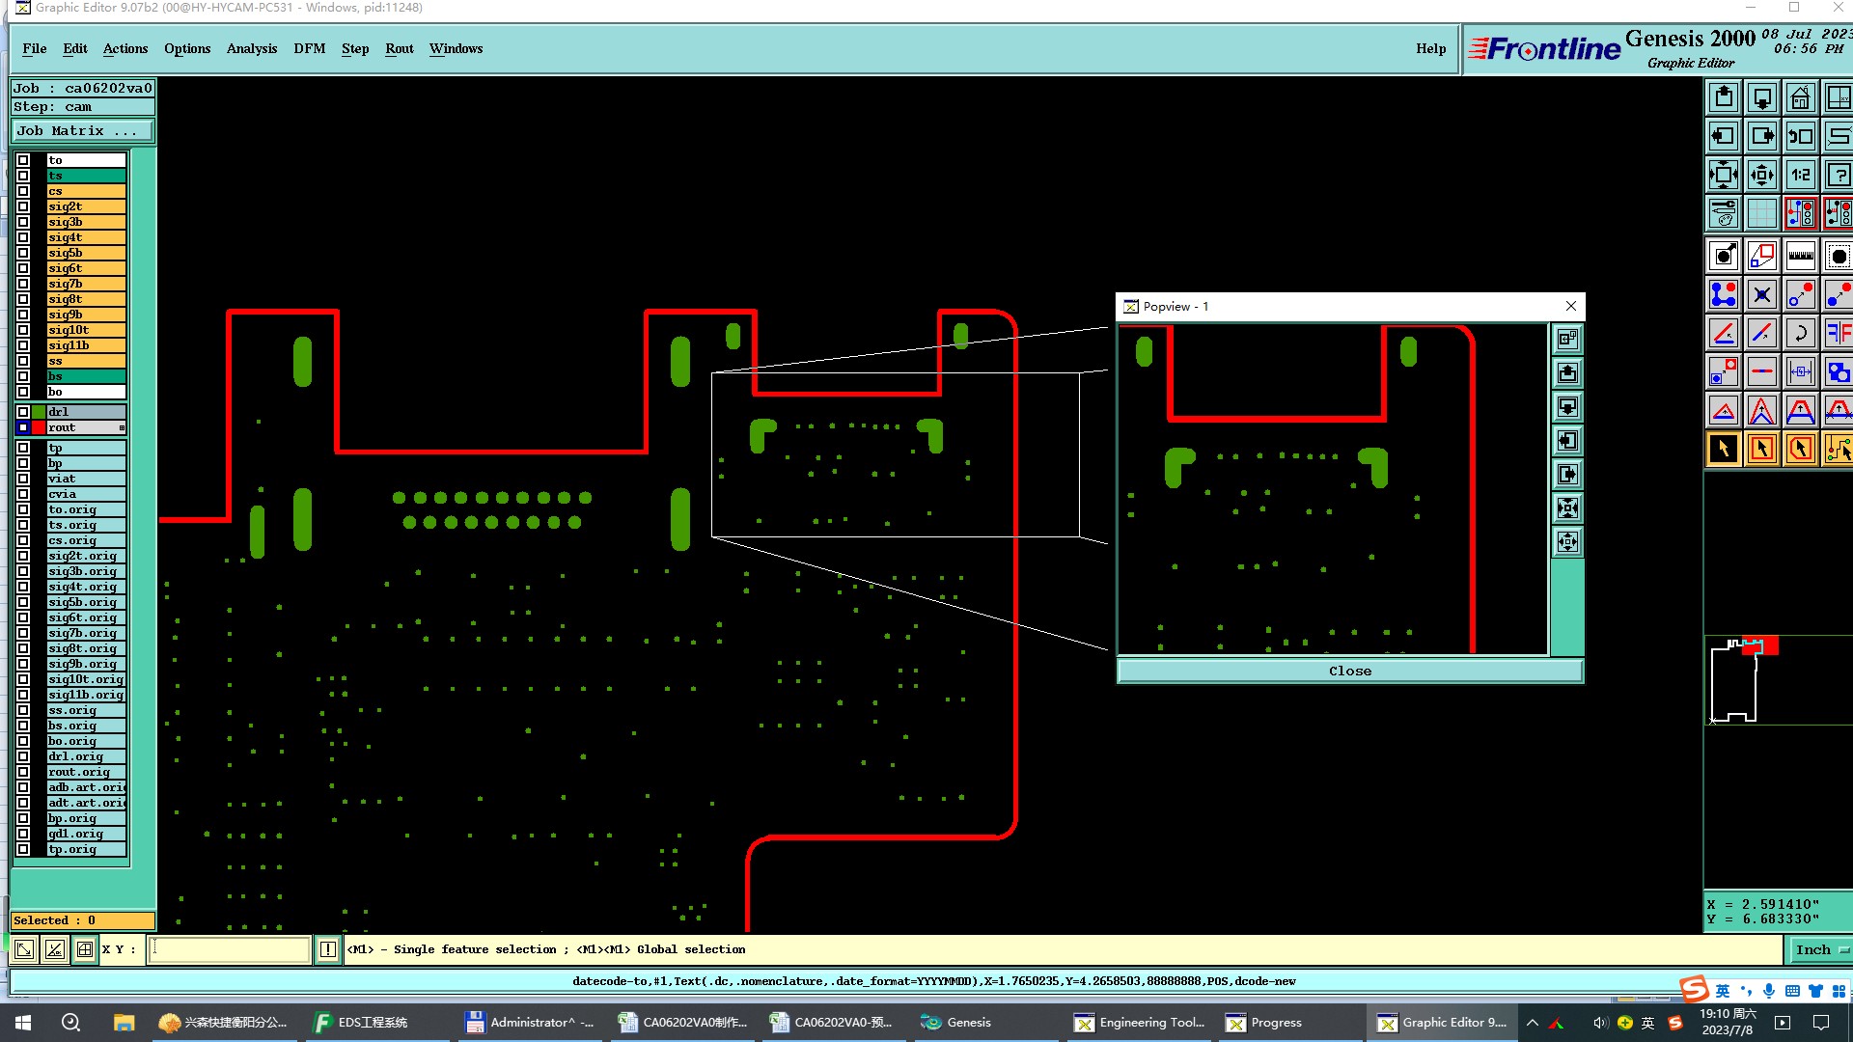Click the red color swatch for rout
The width and height of the screenshot is (1853, 1042).
39,427
